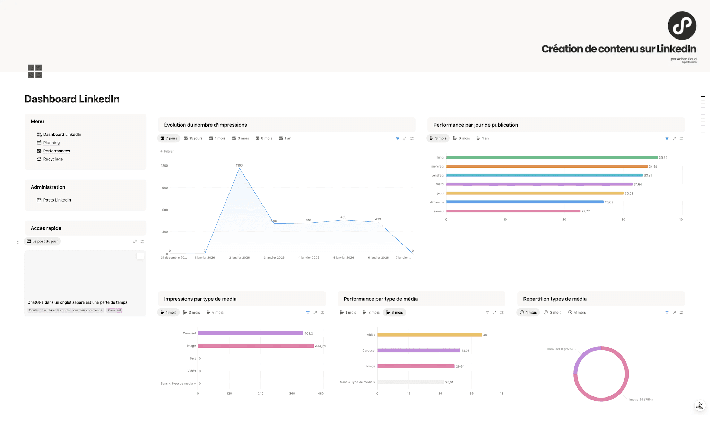This screenshot has height=444, width=710.
Task: Open the Carousel tag on the post card
Action: [x=114, y=310]
